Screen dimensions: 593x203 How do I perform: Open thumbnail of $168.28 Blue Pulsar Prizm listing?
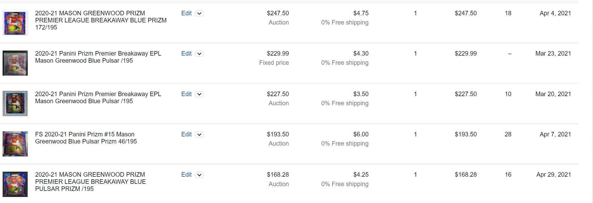15,184
